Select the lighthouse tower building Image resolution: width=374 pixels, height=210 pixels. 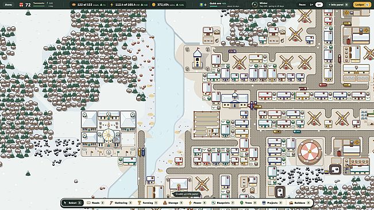(x=197, y=59)
